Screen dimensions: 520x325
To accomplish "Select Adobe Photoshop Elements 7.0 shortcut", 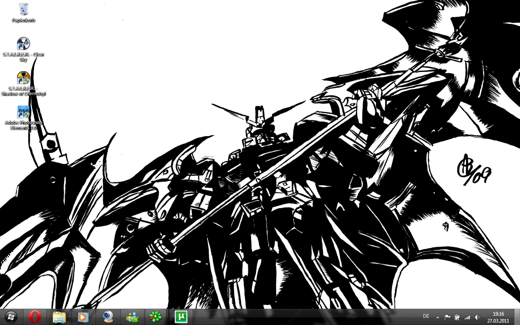I will (x=24, y=118).
